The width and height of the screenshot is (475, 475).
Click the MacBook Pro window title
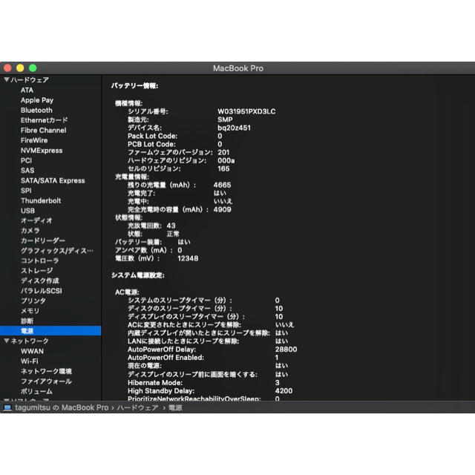point(238,68)
